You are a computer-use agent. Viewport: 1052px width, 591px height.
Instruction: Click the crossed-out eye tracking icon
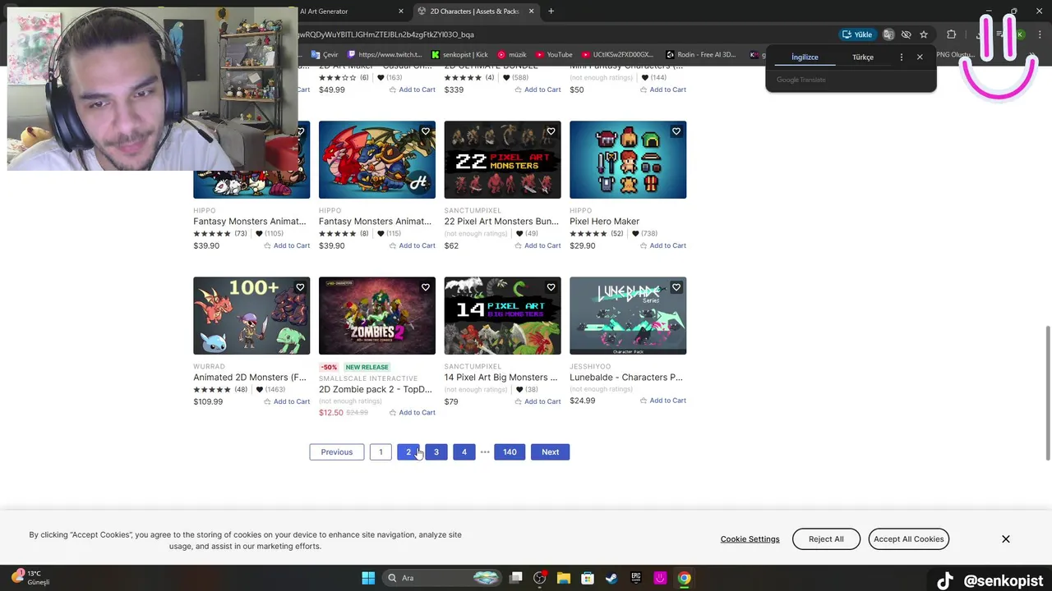[x=906, y=34]
